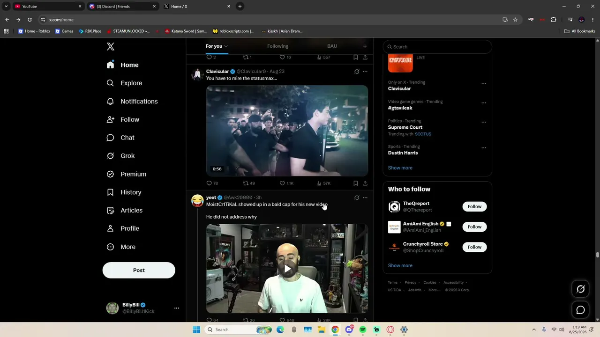Switch to the Following tab
This screenshot has height=337, width=600.
277,46
